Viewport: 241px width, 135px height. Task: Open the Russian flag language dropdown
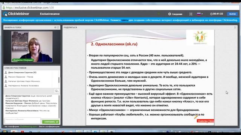(x=200, y=14)
